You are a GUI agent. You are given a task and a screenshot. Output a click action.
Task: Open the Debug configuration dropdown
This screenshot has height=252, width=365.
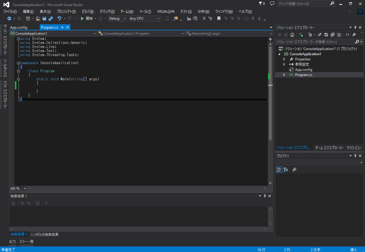click(117, 18)
